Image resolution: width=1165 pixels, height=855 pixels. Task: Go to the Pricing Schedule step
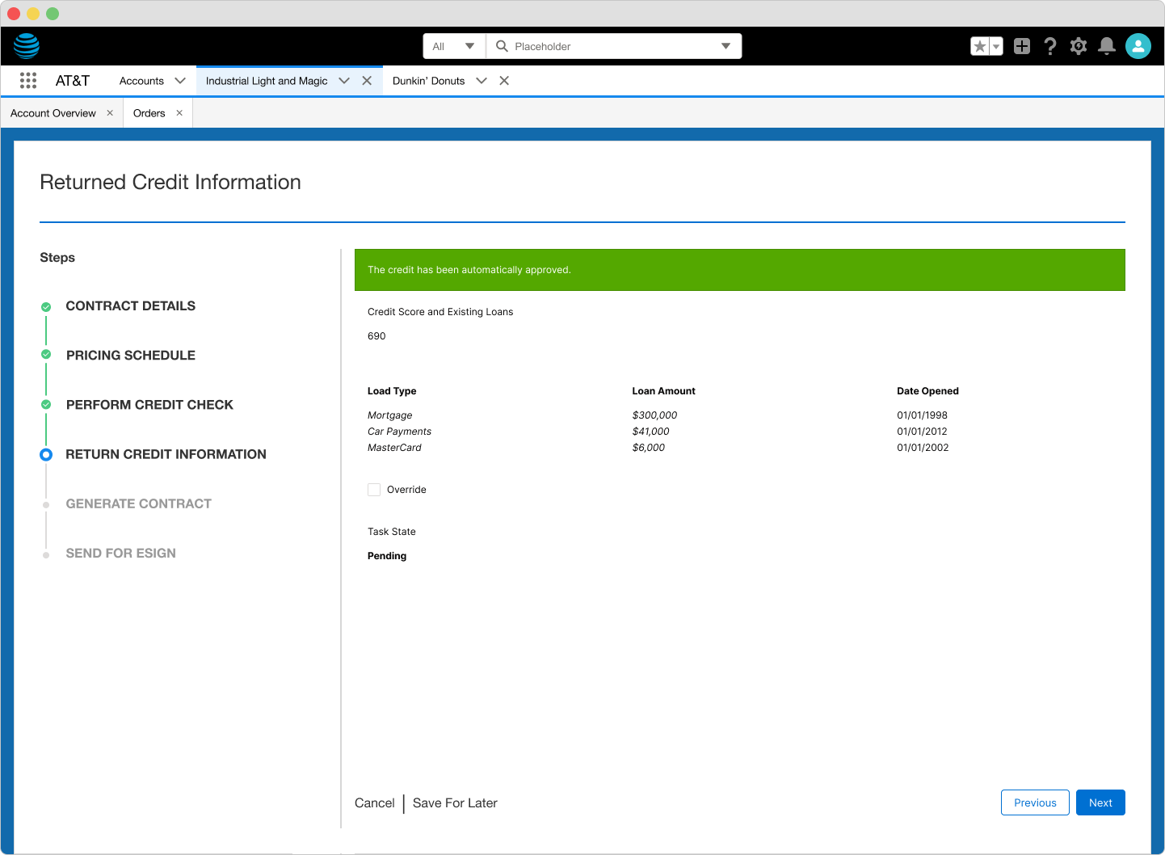131,356
